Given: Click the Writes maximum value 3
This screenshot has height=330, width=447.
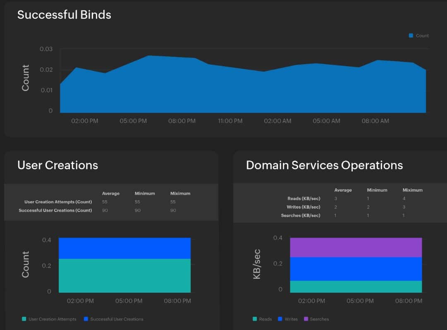Looking at the screenshot, I should click(x=404, y=207).
